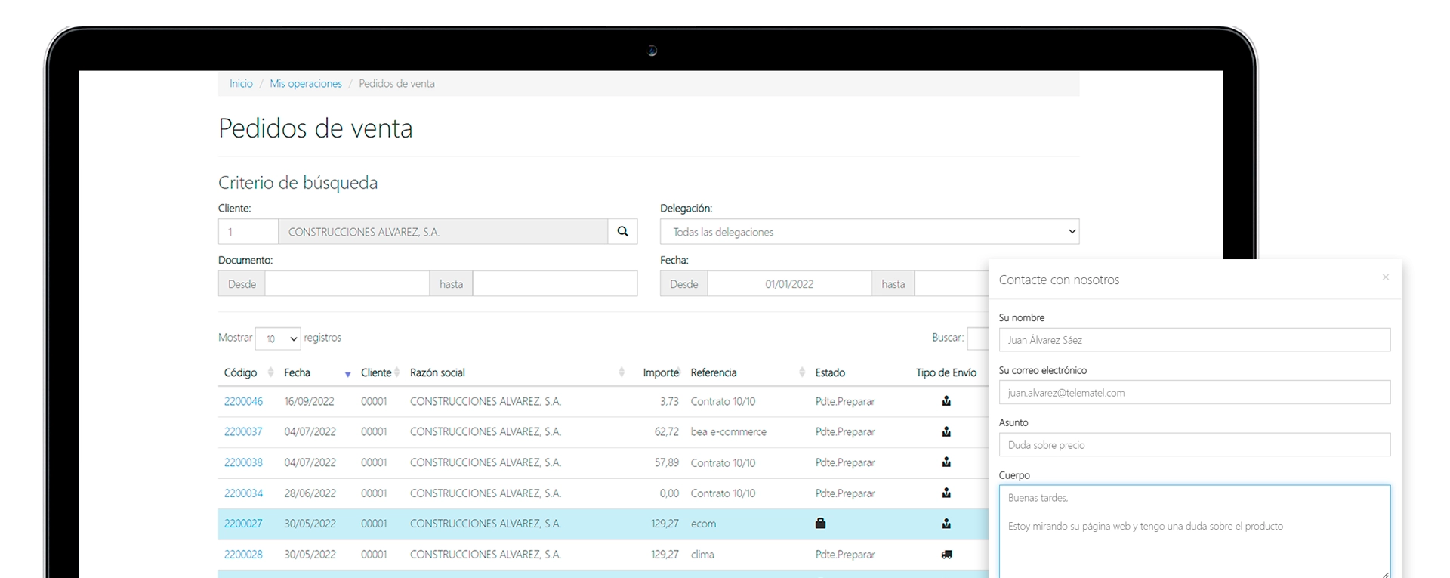Click the Documento hasta input field
The width and height of the screenshot is (1450, 578).
555,283
